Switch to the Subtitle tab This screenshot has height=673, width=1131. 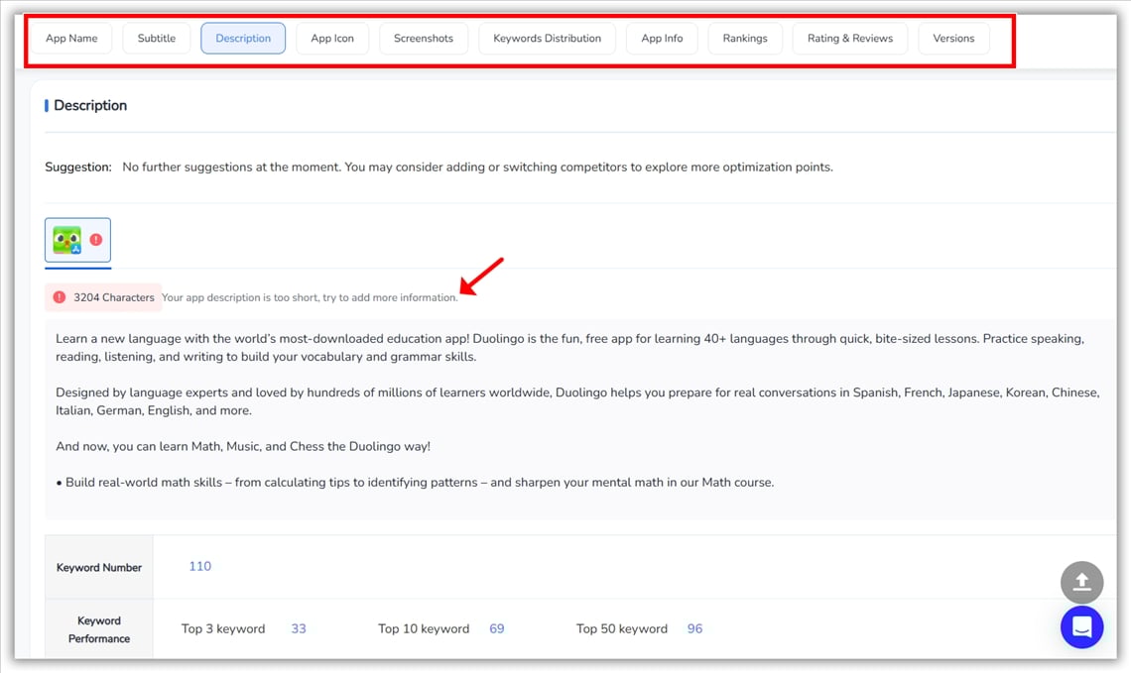(x=157, y=39)
